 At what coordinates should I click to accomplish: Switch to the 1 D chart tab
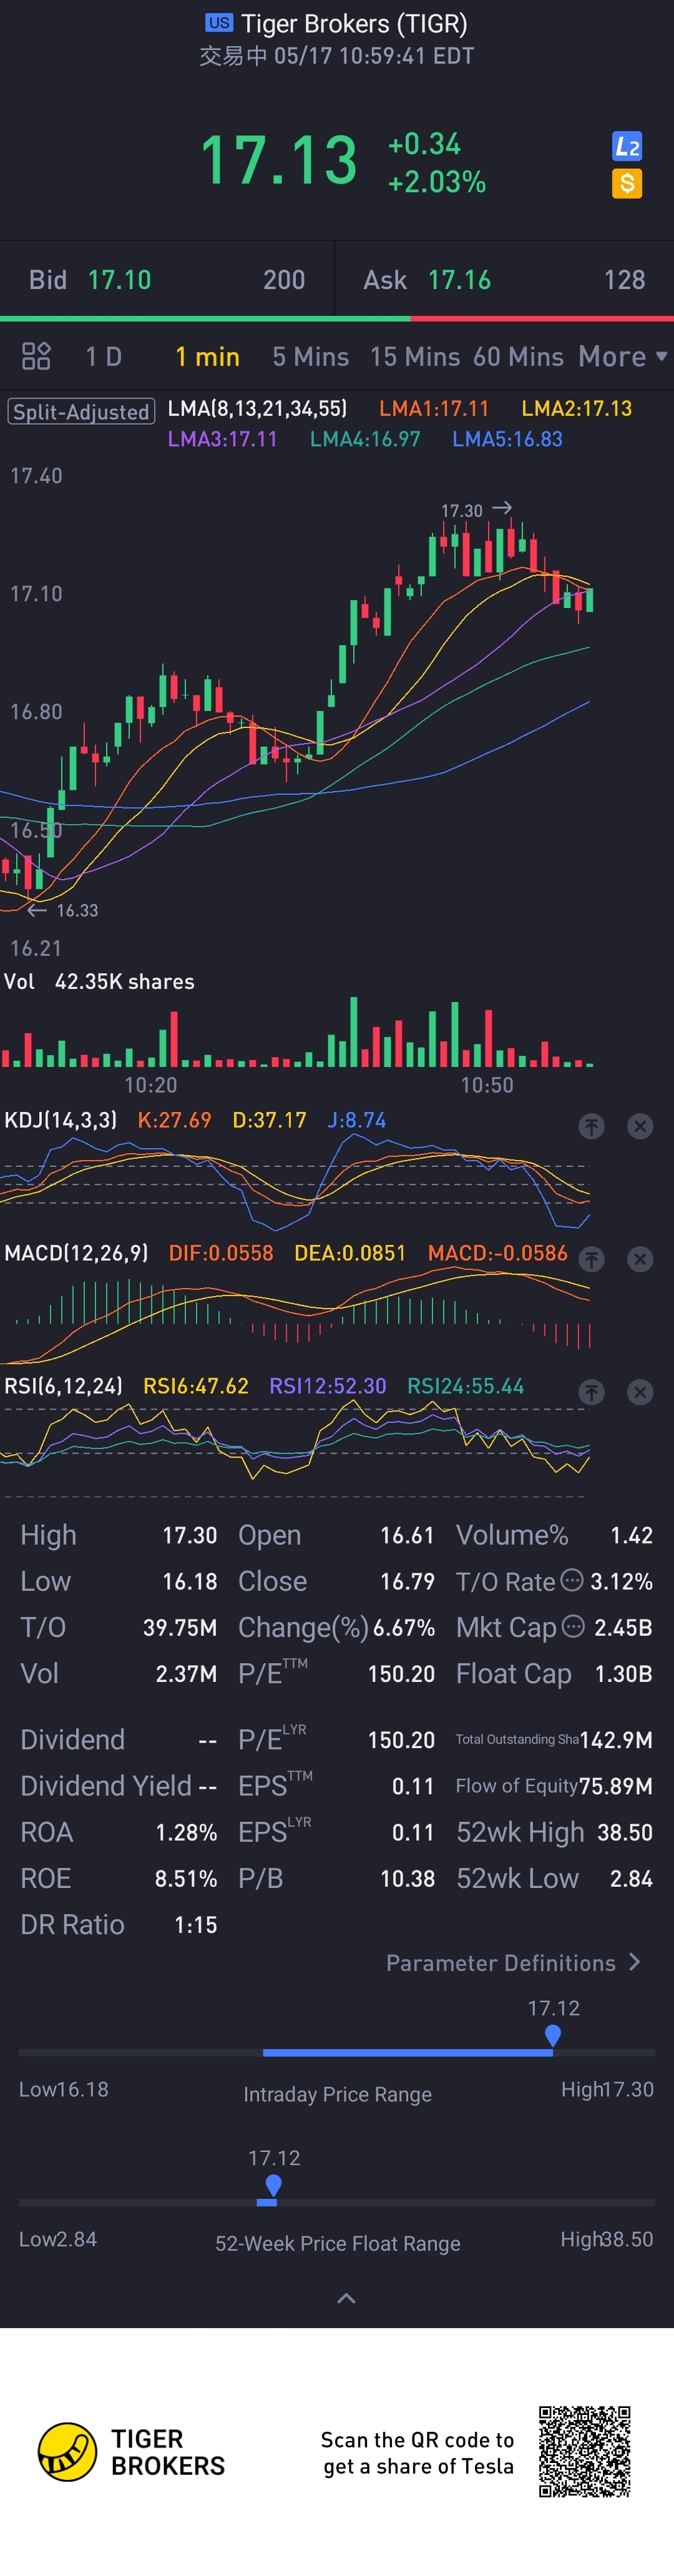coord(103,356)
